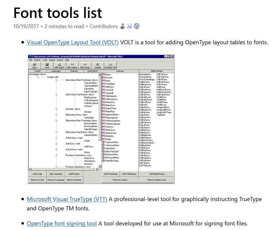
Task: Open the Edit Glyphs tool
Action: tap(59, 65)
